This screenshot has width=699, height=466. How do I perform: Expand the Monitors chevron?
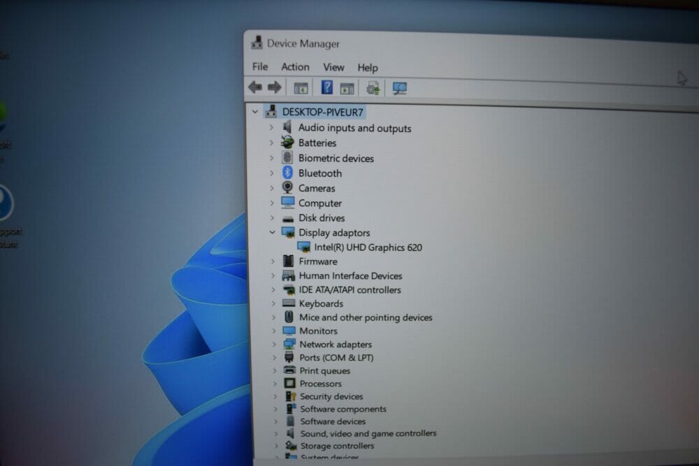point(274,330)
